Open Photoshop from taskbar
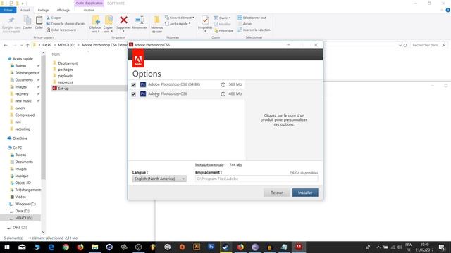Screen dimensions: 451x253 (x=211, y=247)
